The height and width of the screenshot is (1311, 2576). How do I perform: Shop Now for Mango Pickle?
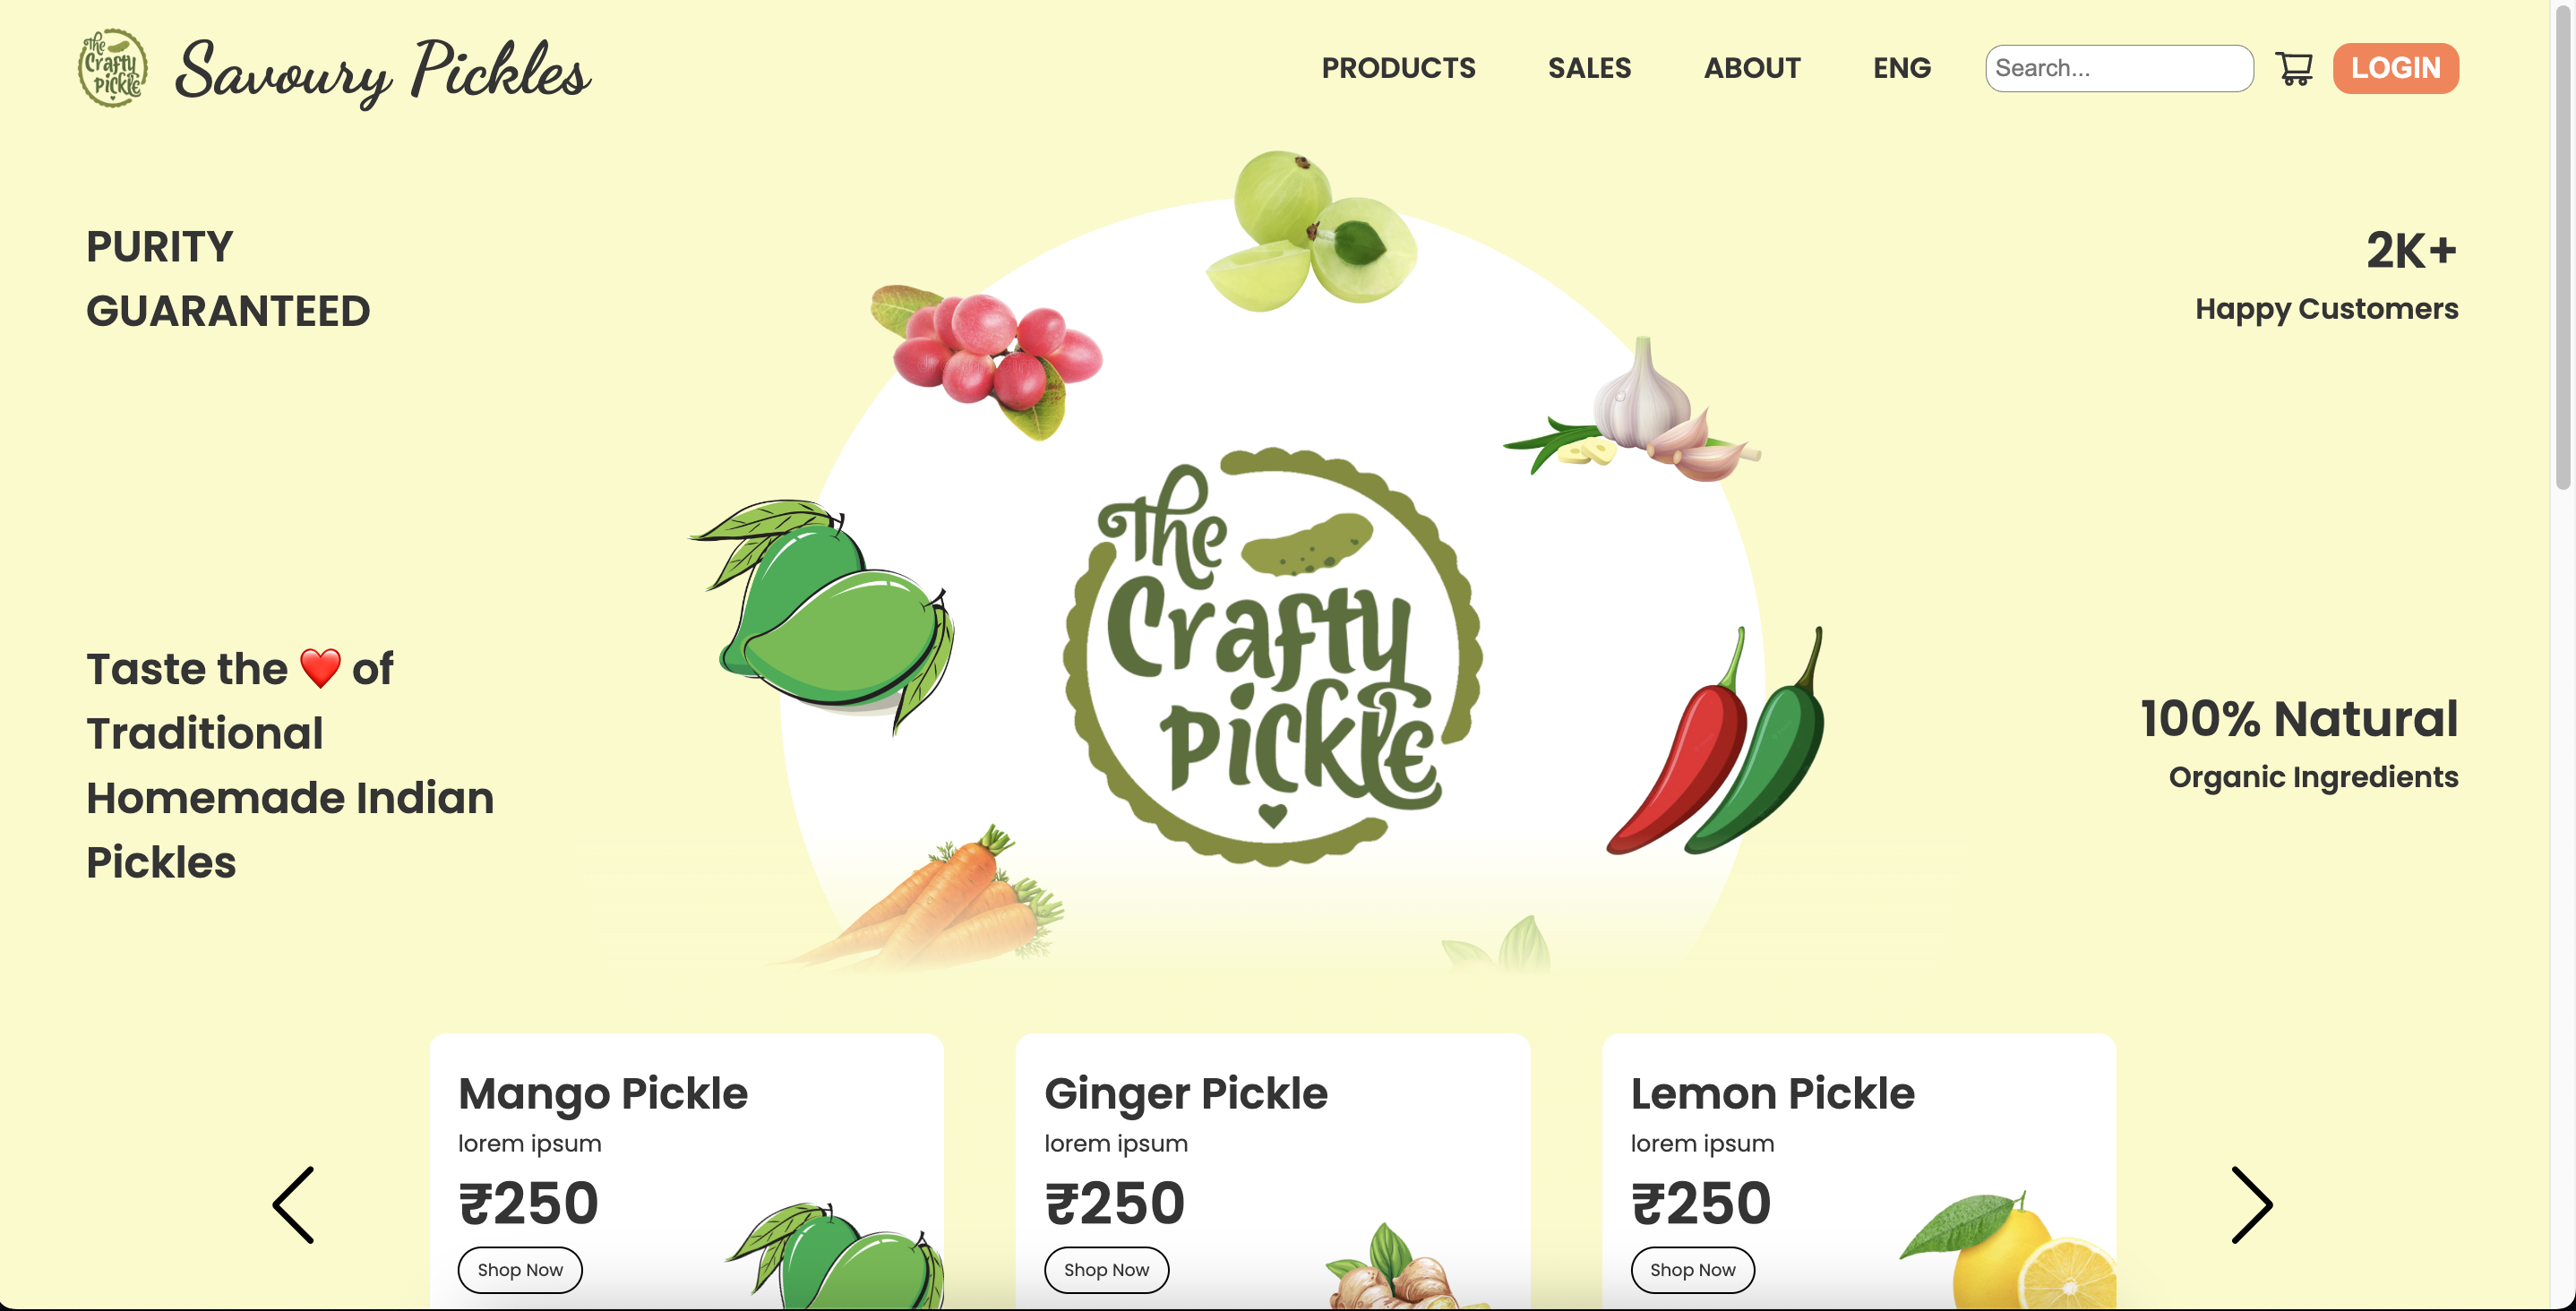click(520, 1269)
